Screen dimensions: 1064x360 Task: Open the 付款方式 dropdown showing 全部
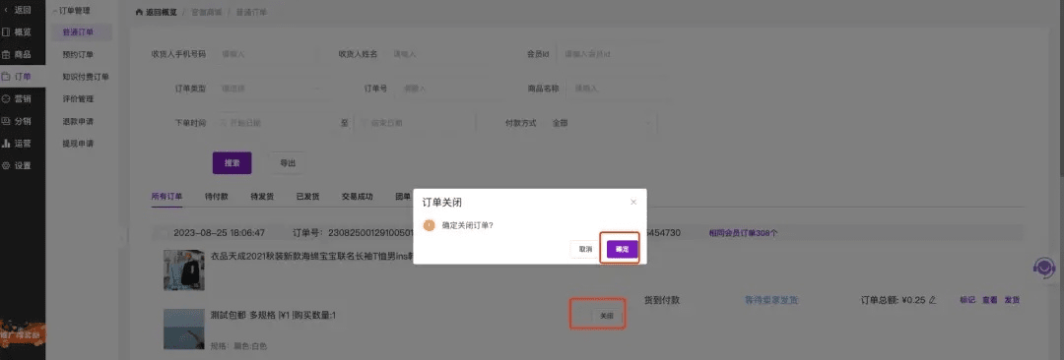[x=600, y=123]
